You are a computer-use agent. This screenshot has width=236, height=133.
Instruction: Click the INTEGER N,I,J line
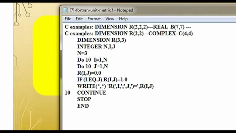(96, 47)
